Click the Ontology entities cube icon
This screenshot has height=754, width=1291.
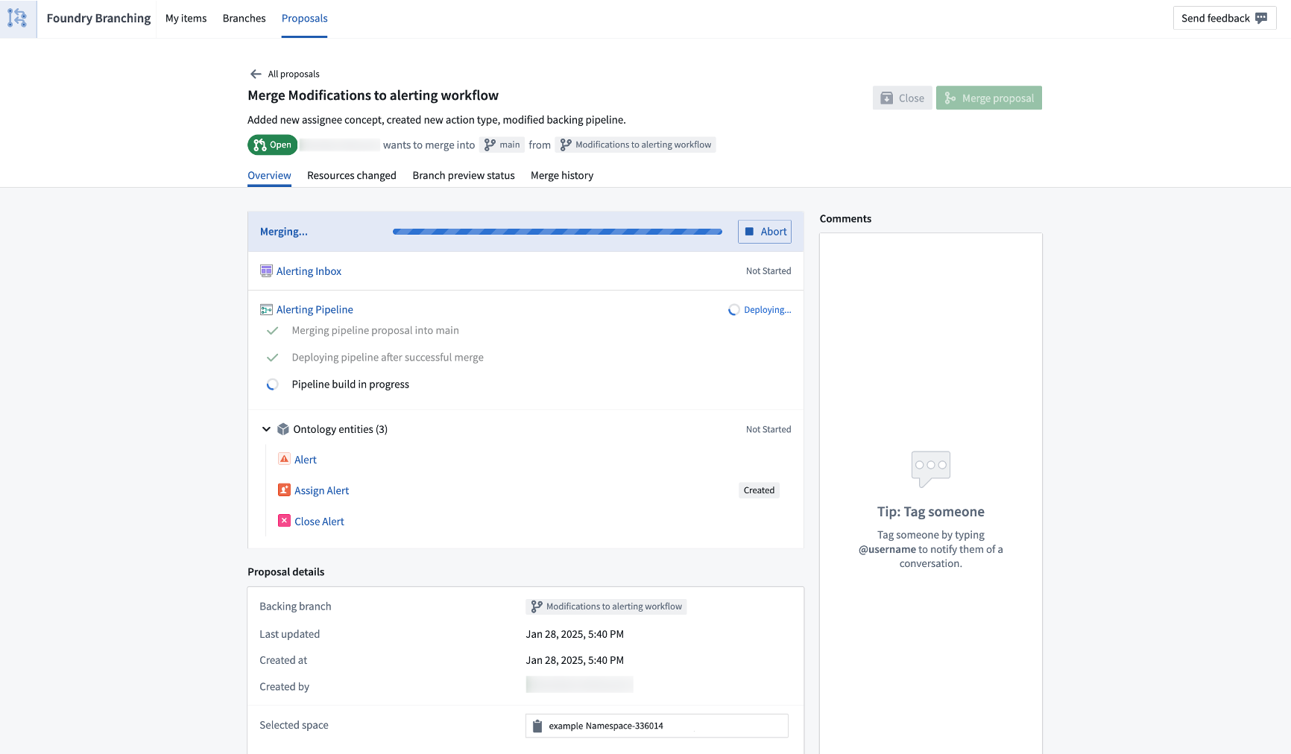coord(283,428)
